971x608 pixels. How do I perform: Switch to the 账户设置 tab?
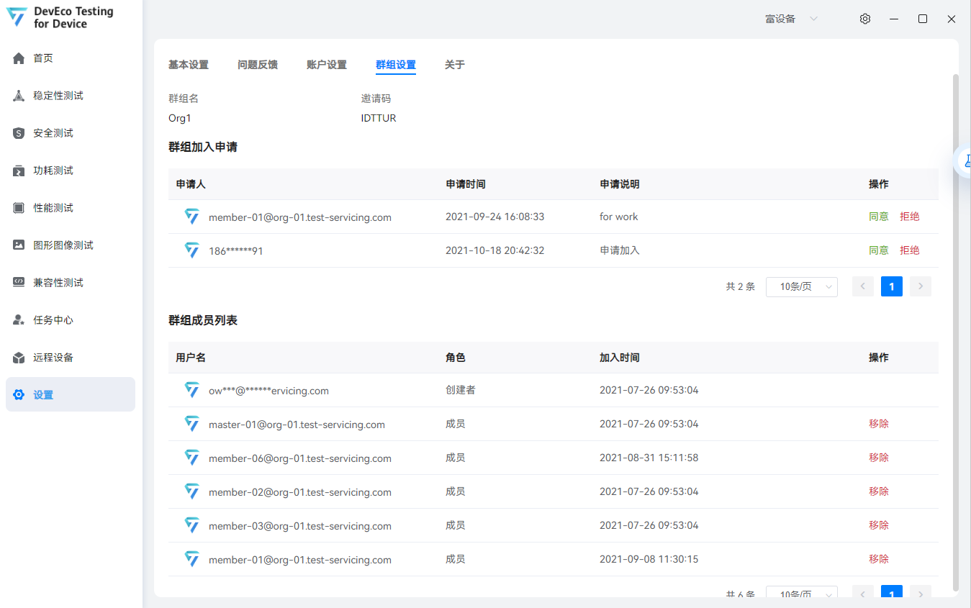tap(327, 65)
